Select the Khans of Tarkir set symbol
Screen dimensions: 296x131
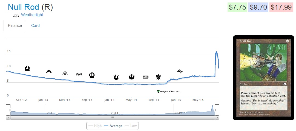tap(158, 77)
